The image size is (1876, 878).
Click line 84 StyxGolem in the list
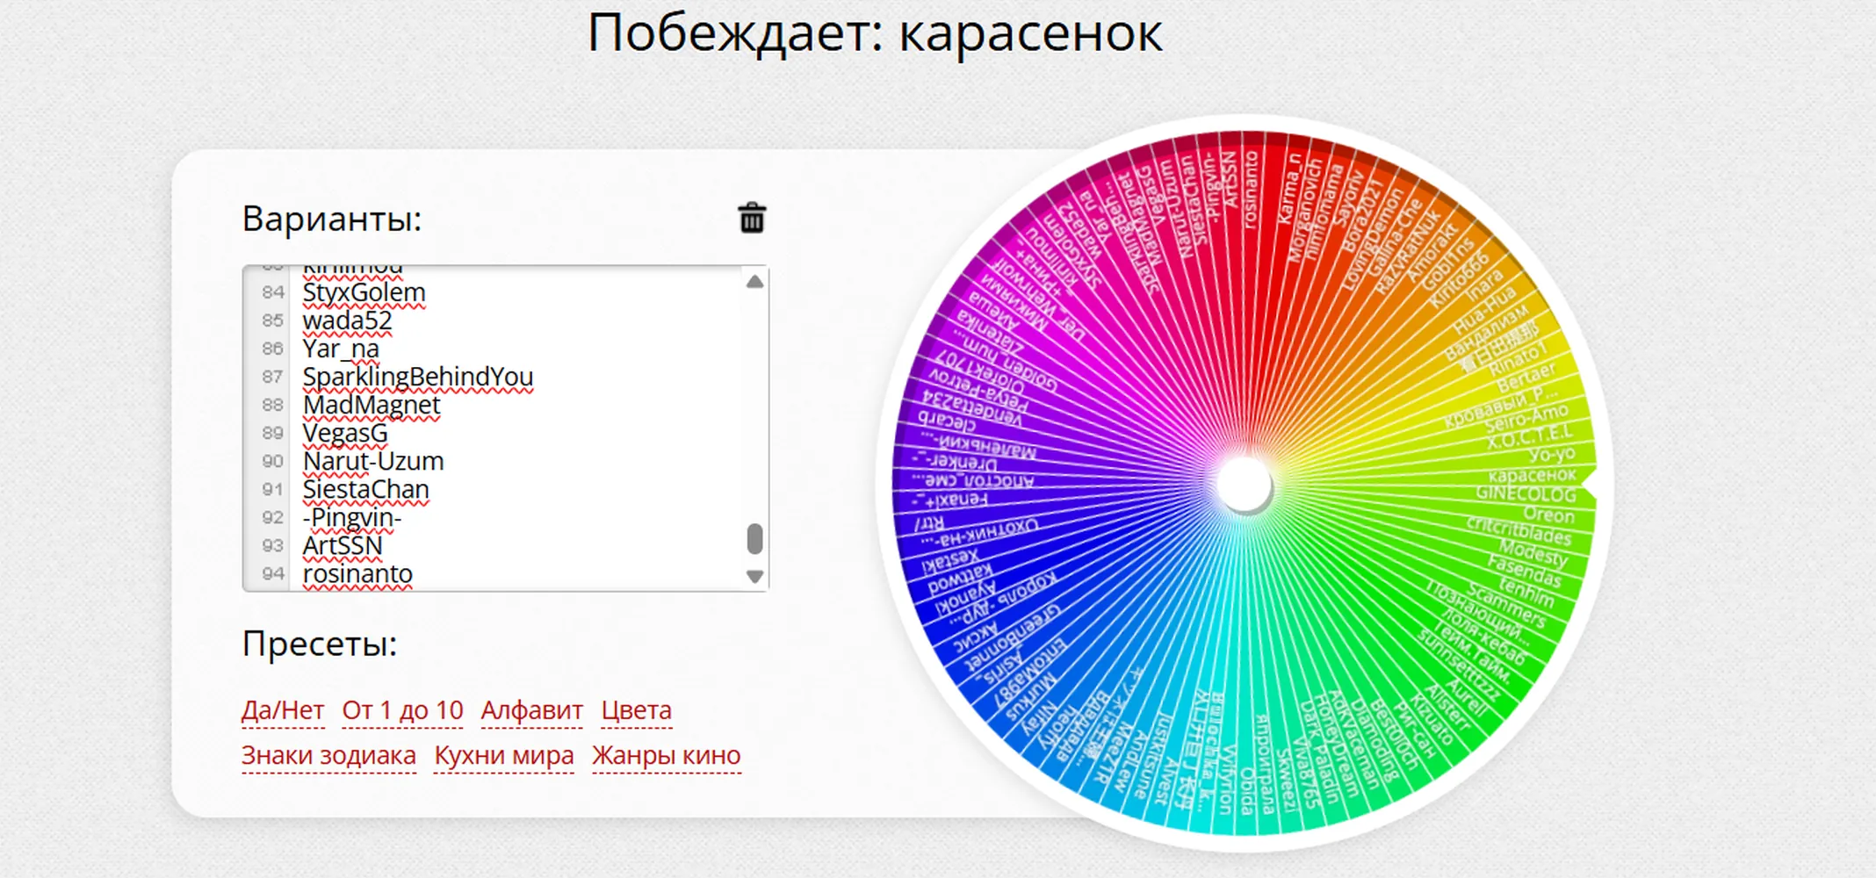(364, 292)
